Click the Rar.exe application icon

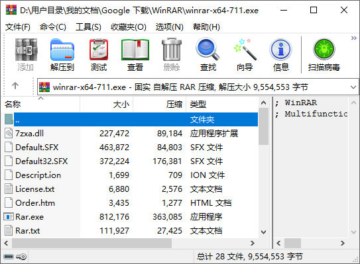pos(9,217)
